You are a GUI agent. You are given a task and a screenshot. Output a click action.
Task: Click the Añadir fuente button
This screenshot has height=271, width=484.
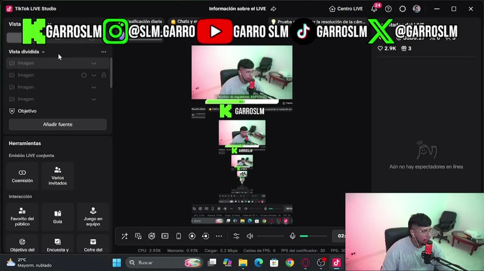coord(58,124)
